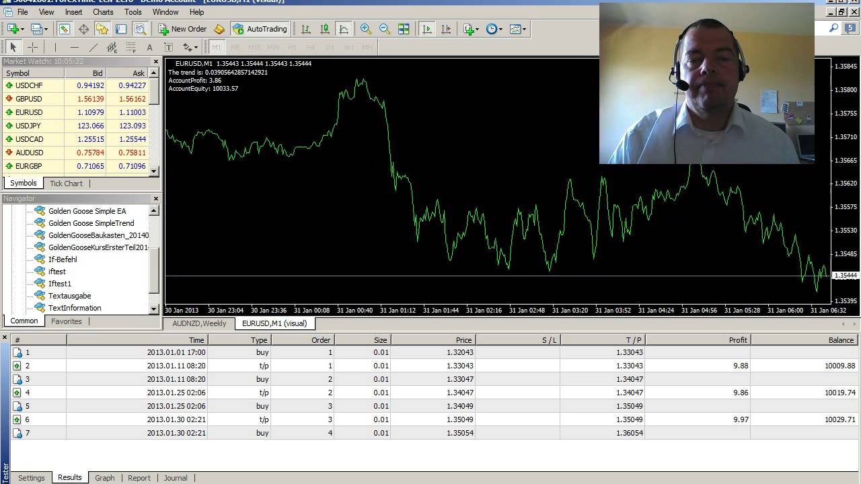Viewport: 861px width, 484px height.
Task: Open the File menu
Action: [22, 12]
